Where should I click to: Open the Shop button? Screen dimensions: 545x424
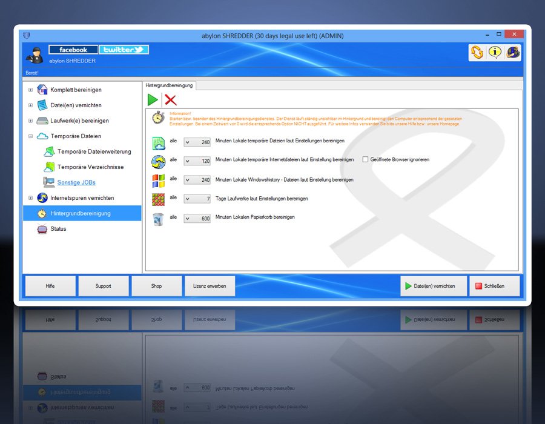(156, 286)
